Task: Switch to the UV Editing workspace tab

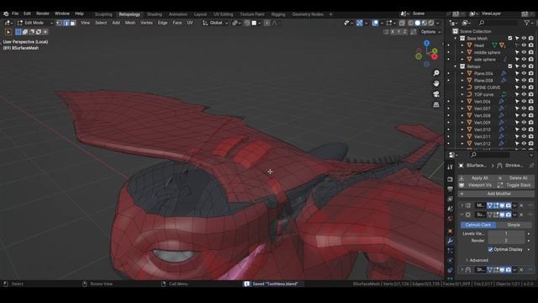Action: [x=224, y=14]
